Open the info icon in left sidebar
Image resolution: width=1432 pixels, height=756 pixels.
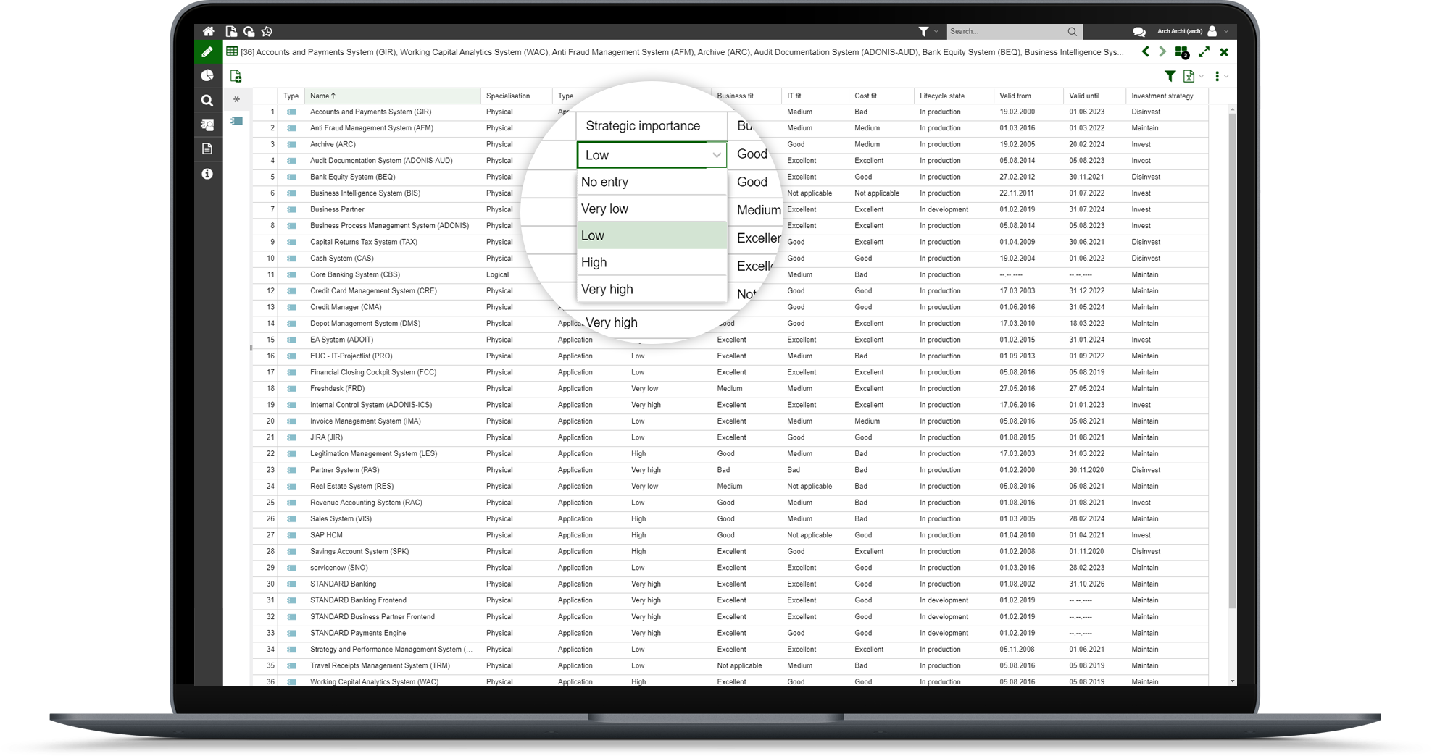pos(207,174)
